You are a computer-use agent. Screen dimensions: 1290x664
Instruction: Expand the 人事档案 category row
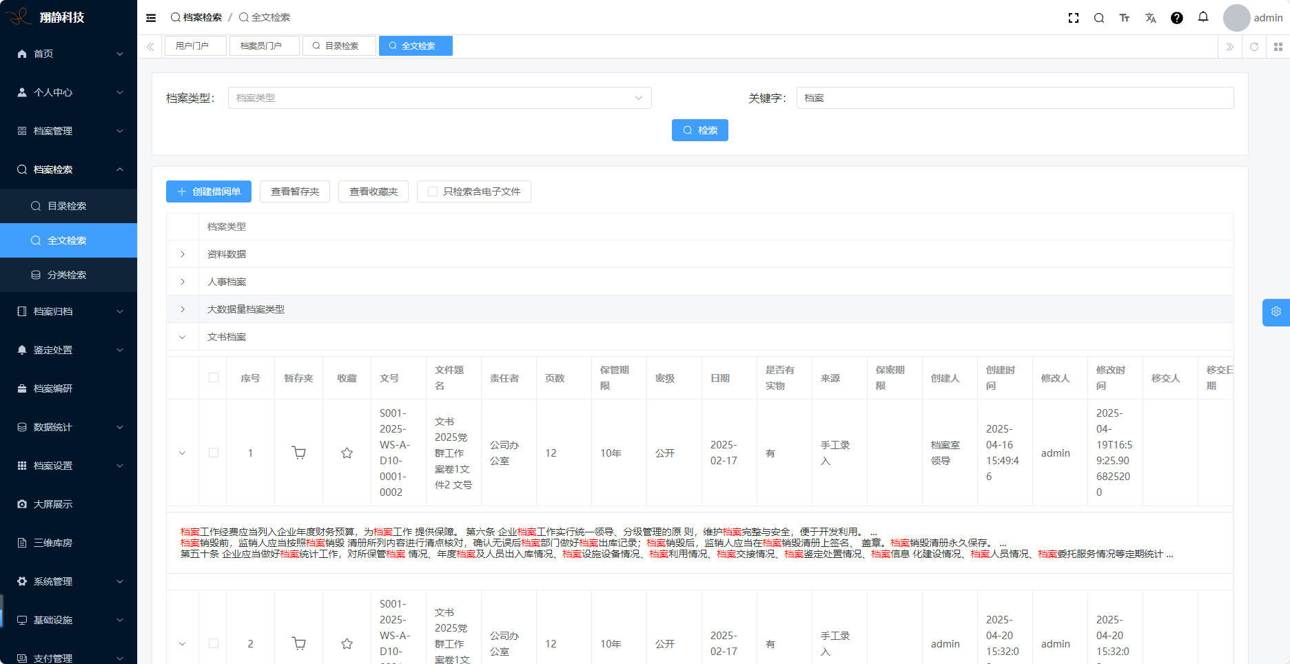pos(183,282)
